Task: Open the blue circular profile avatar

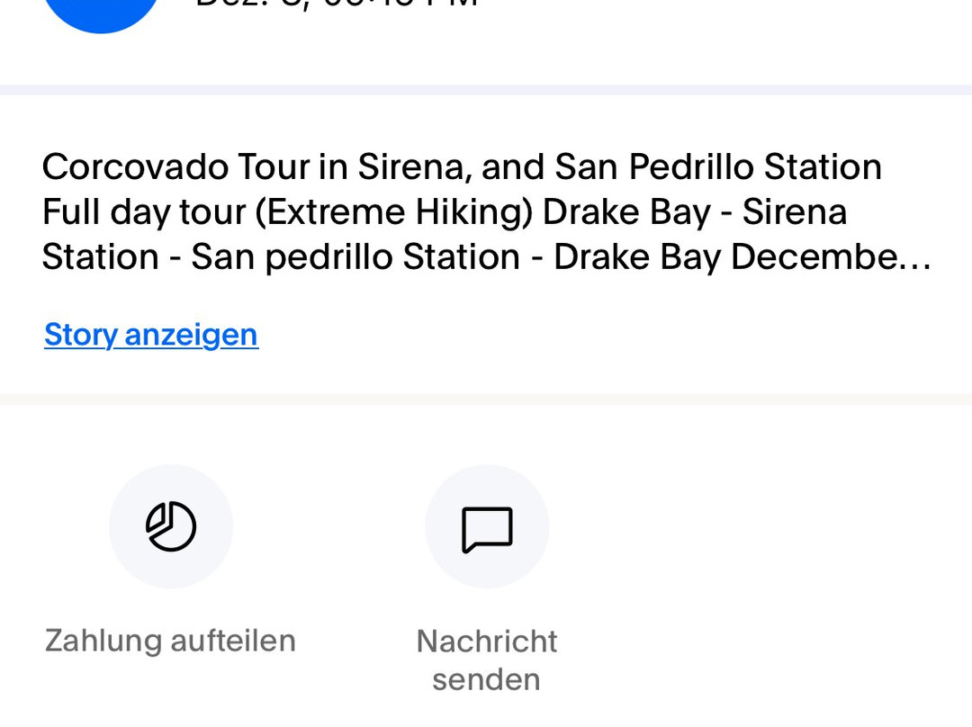Action: 102,13
